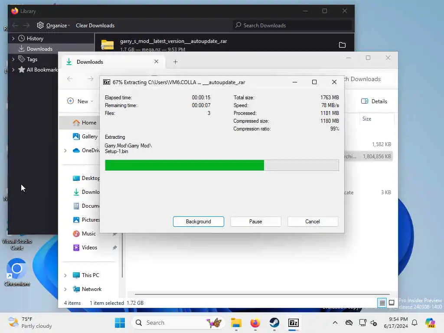Open Organize menu in Library window
Image resolution: width=444 pixels, height=333 pixels.
click(58, 26)
